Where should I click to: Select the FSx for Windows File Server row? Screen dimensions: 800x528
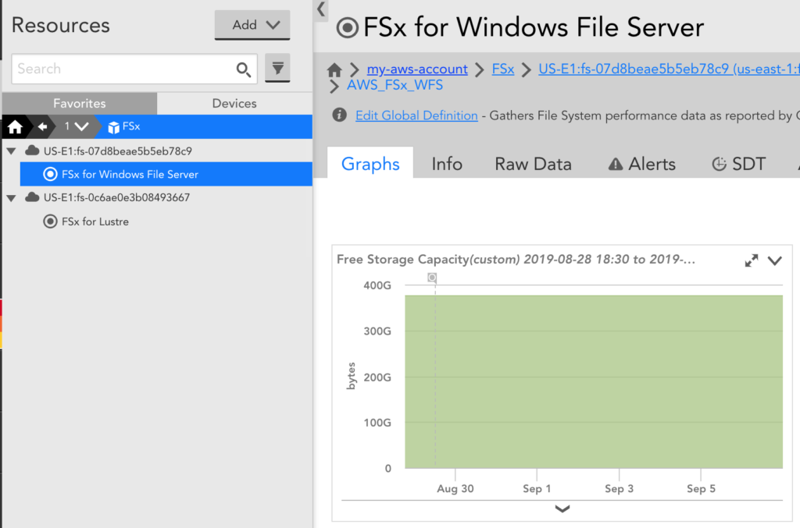tap(166, 174)
